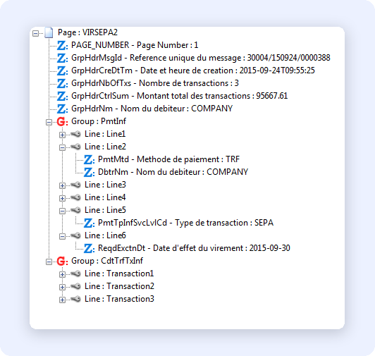Viewport: 375px width, 356px height.
Task: Click the Z zone icon of PmtTpInfSvcLvlCd
Action: point(89,223)
